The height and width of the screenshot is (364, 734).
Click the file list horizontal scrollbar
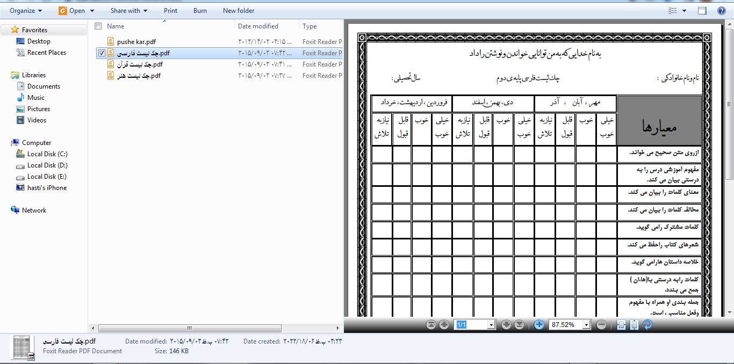[189, 328]
